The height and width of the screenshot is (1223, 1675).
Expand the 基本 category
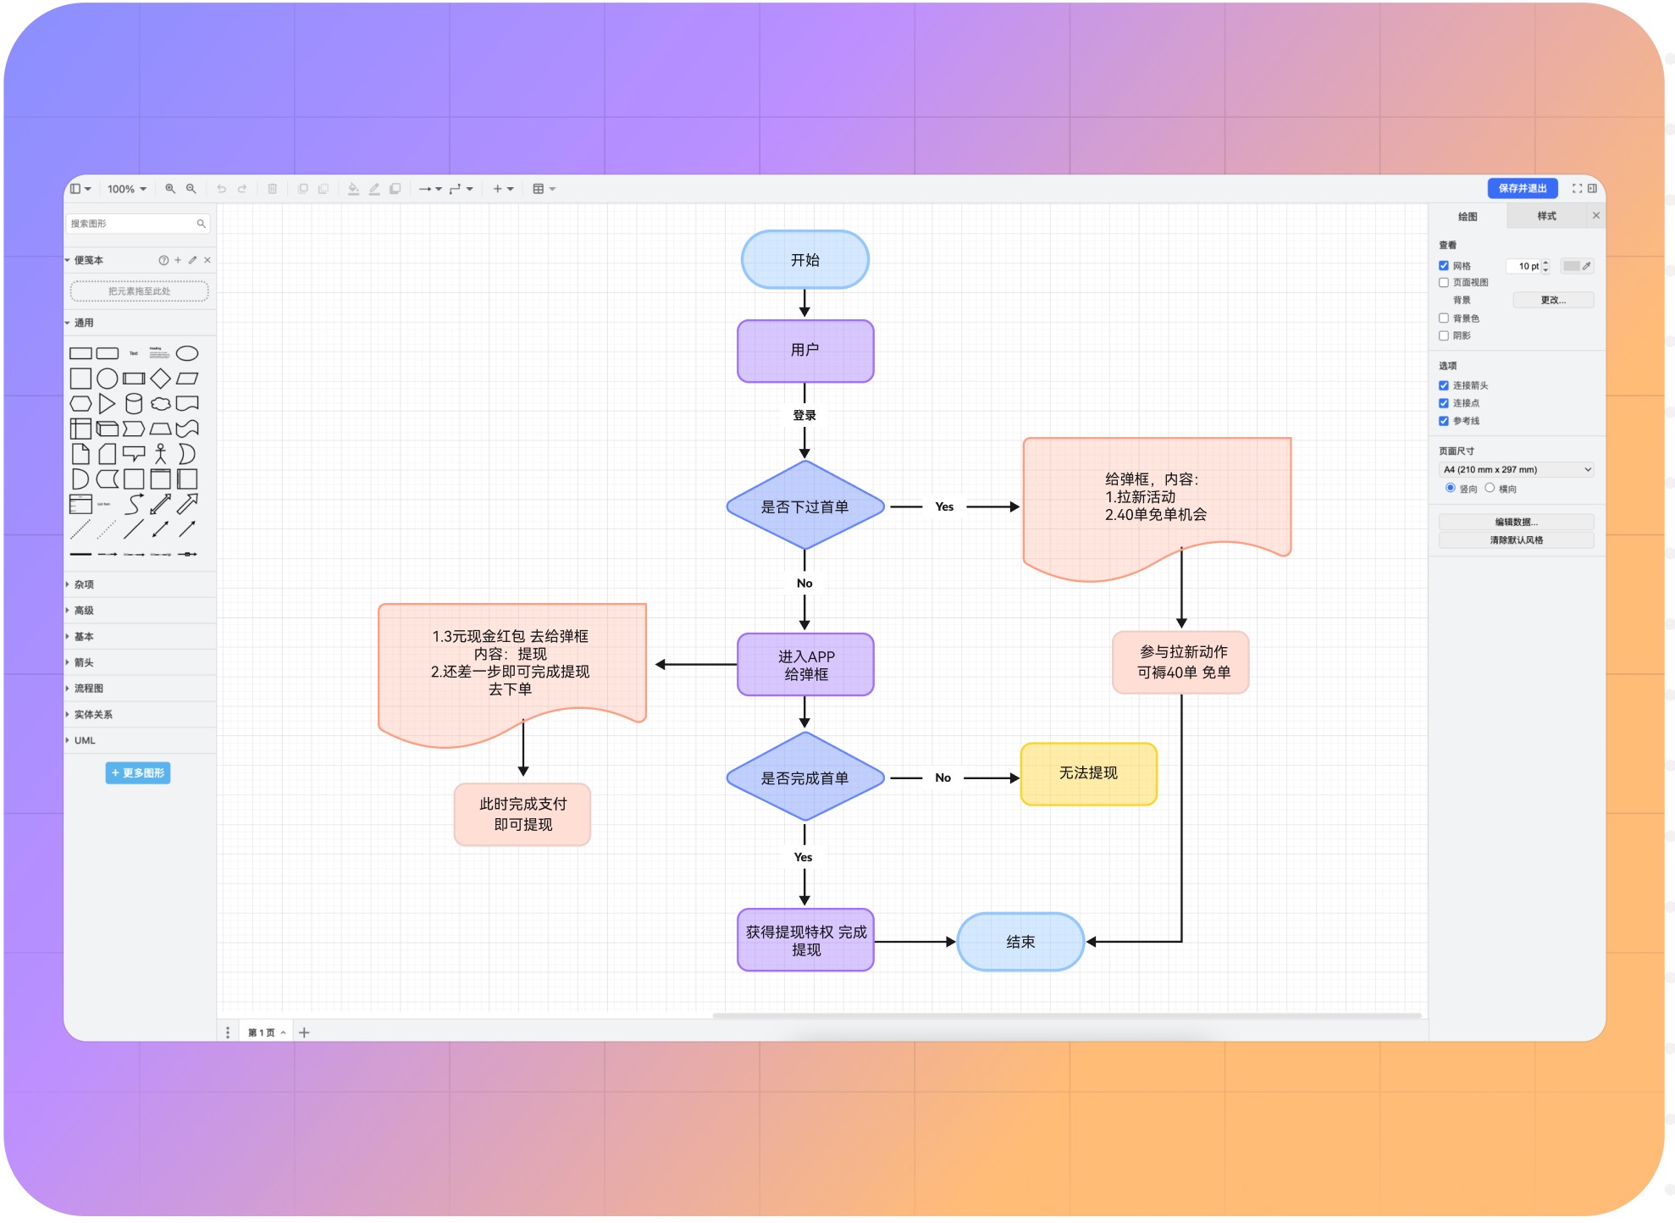pos(140,637)
